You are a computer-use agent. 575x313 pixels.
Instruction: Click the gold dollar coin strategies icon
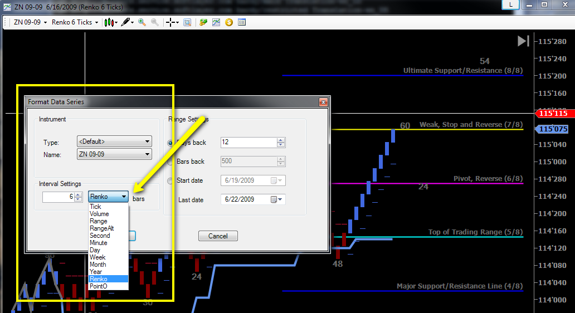click(229, 22)
